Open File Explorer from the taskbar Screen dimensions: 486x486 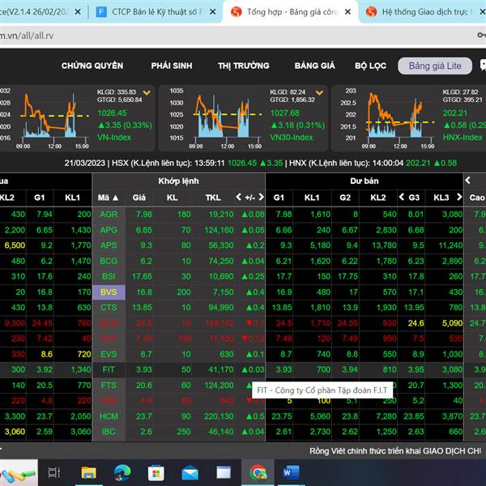tap(88, 471)
